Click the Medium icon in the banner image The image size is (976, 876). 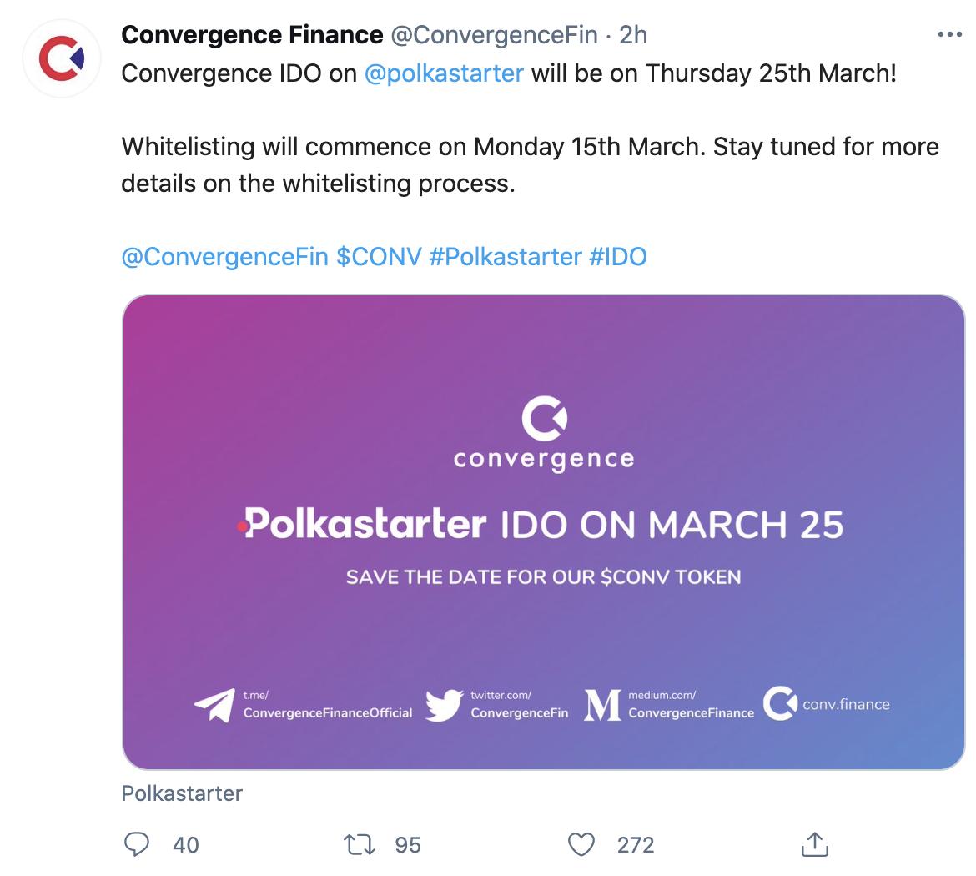602,703
